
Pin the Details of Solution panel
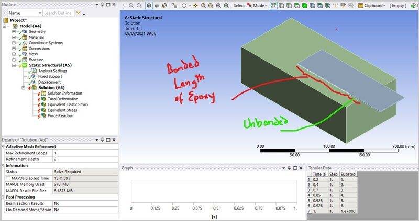click(x=102, y=139)
